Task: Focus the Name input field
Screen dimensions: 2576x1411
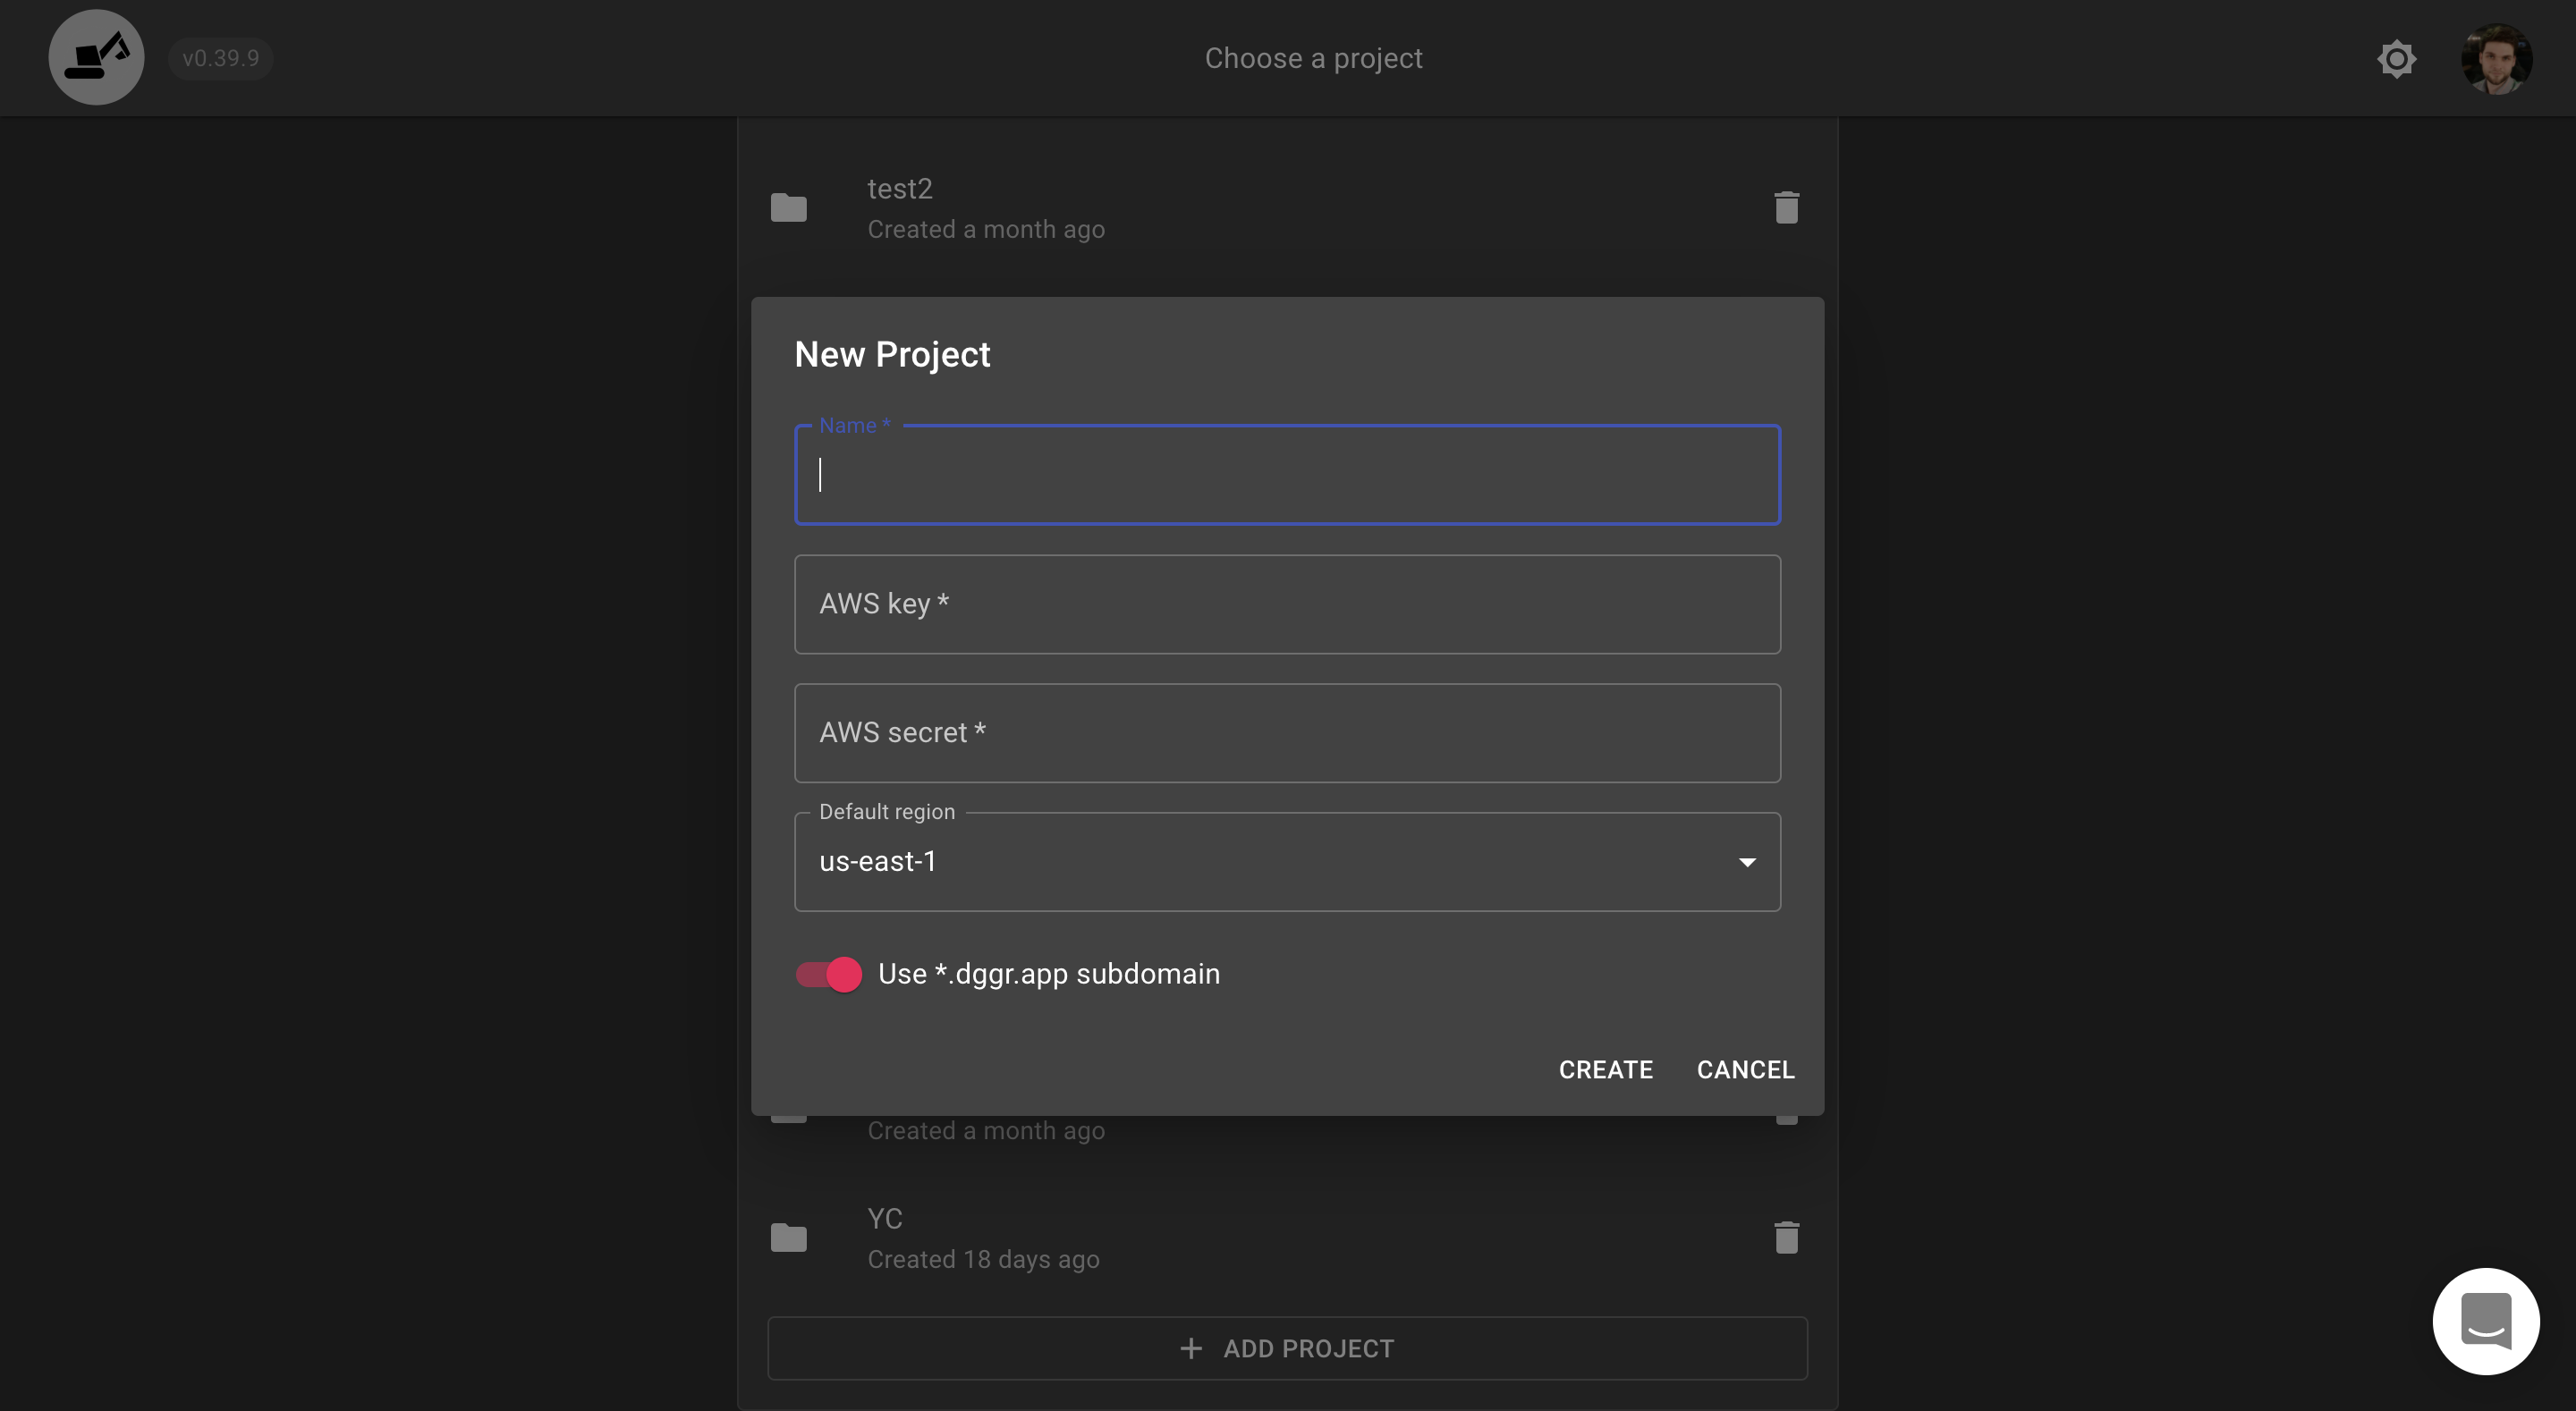Action: 1287,475
